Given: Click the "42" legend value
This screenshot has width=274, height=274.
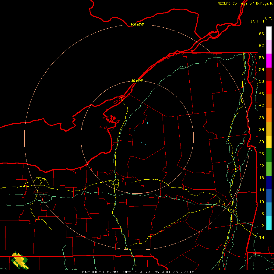Looking at the screenshot, I should tap(262, 106).
